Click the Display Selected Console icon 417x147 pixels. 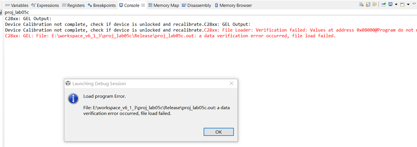(391, 5)
